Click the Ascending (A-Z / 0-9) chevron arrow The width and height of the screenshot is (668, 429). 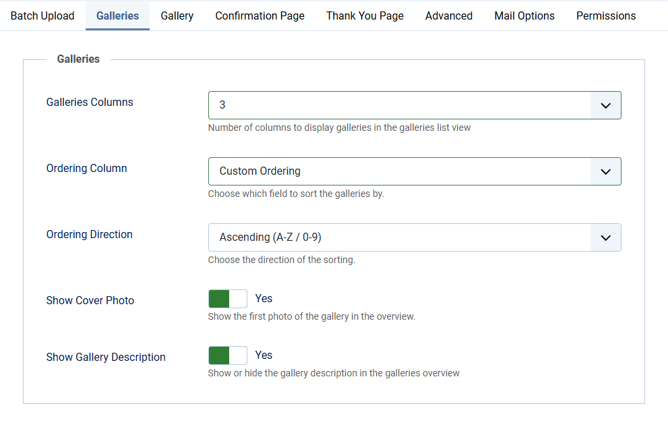605,237
